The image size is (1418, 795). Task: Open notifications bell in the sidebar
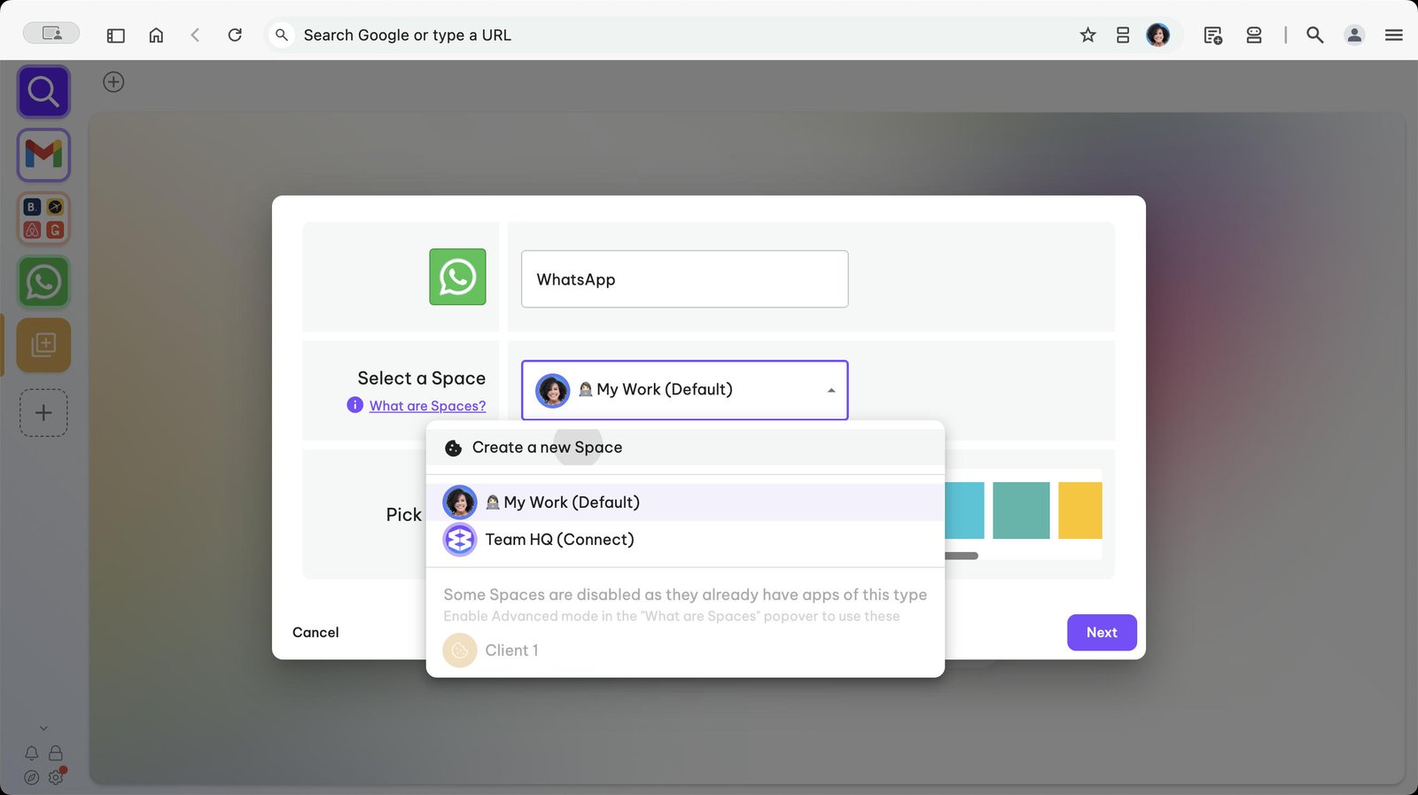[x=32, y=753]
